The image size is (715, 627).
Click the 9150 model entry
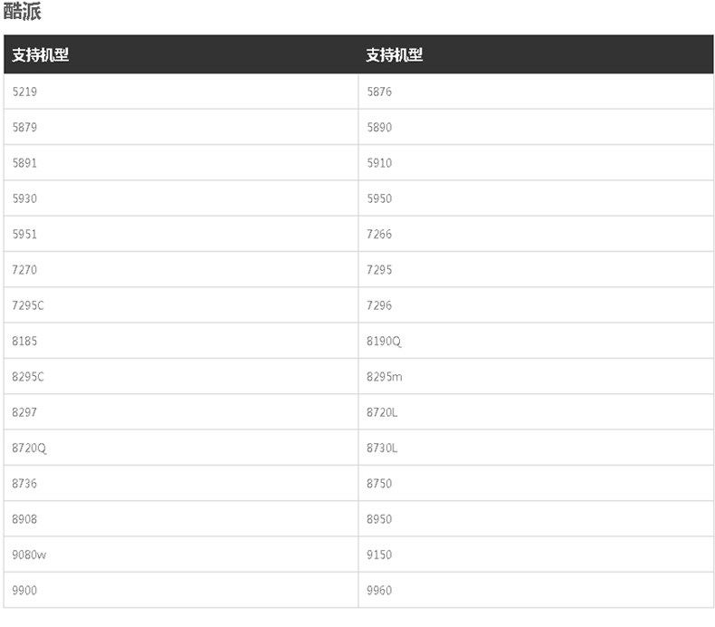point(379,555)
